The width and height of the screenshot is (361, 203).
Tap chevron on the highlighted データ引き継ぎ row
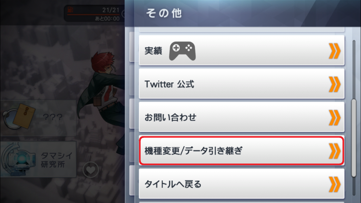coord(335,151)
